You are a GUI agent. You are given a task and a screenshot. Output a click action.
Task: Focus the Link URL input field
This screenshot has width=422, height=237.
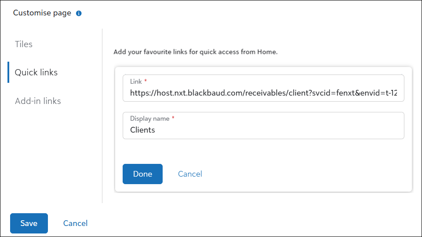(263, 93)
